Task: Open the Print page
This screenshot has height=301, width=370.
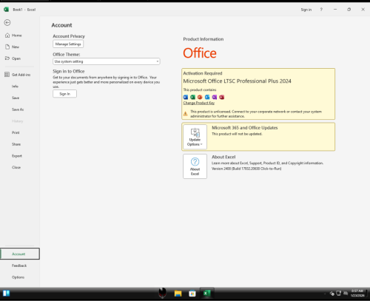Action: point(16,132)
